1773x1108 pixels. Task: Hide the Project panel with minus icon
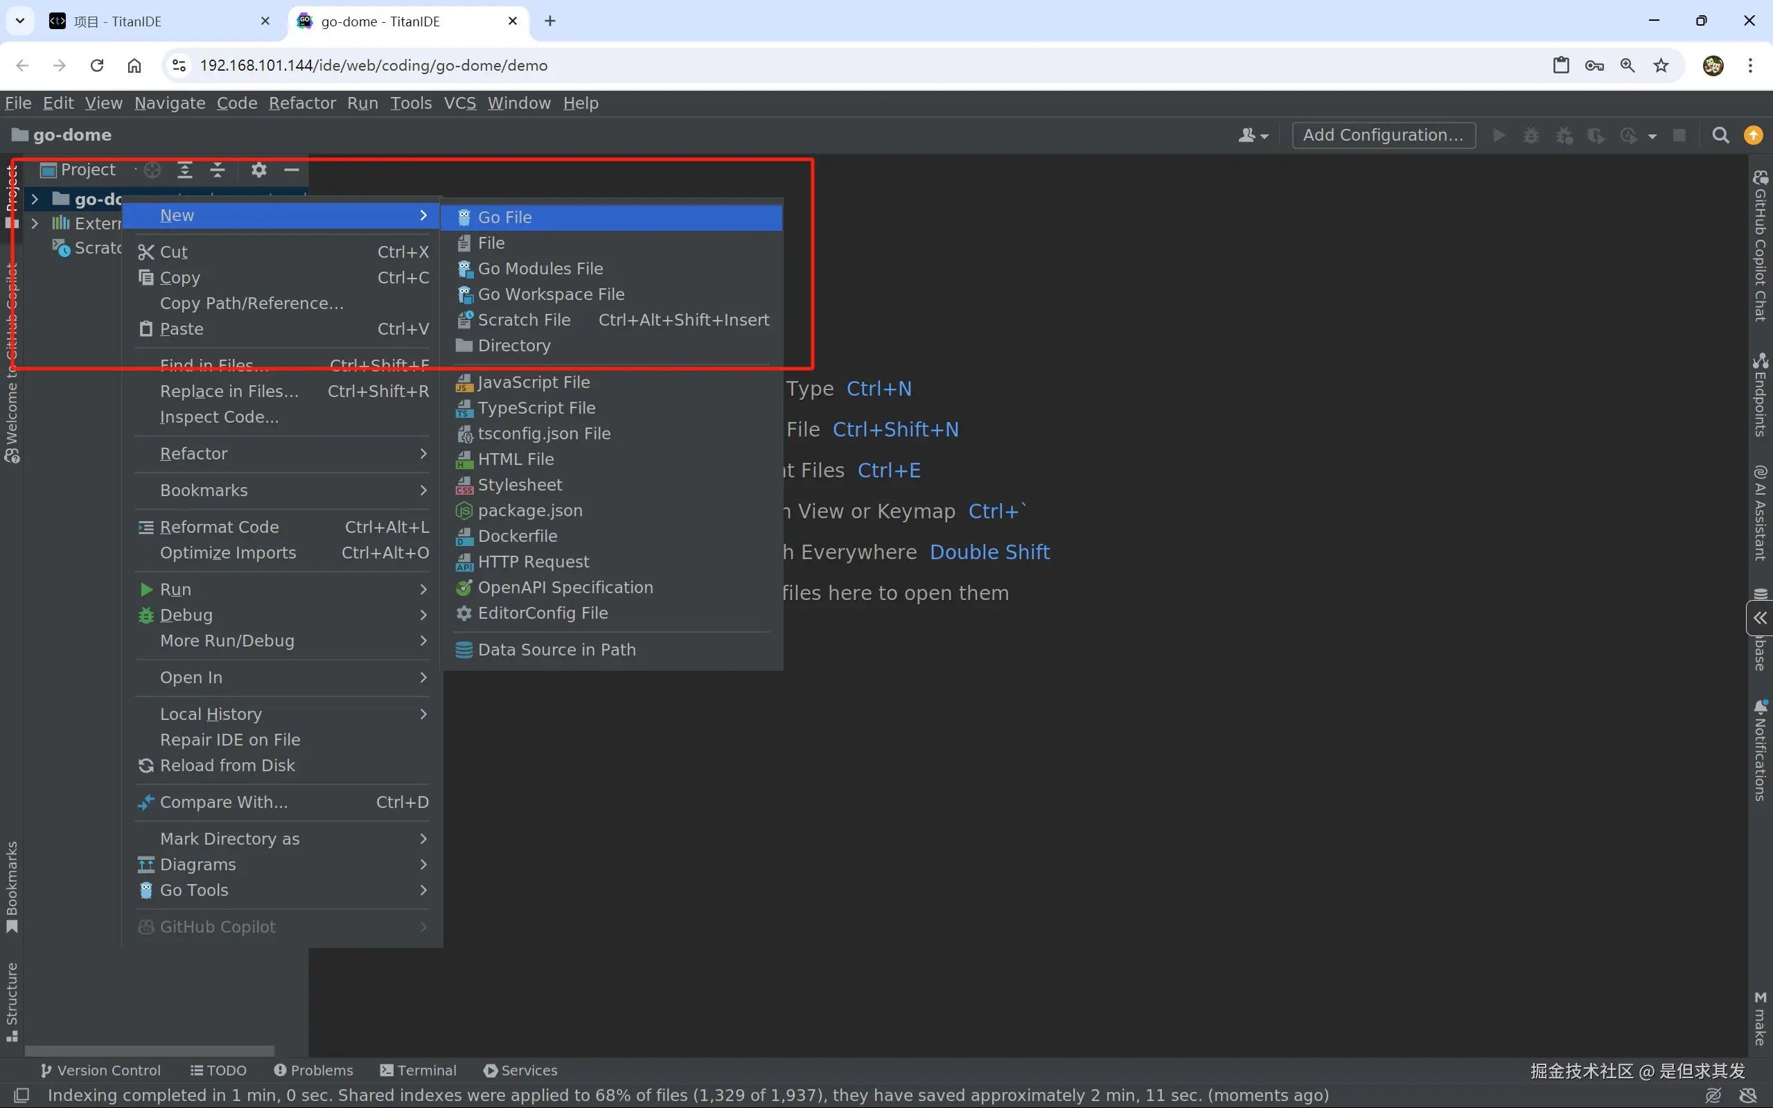(292, 170)
